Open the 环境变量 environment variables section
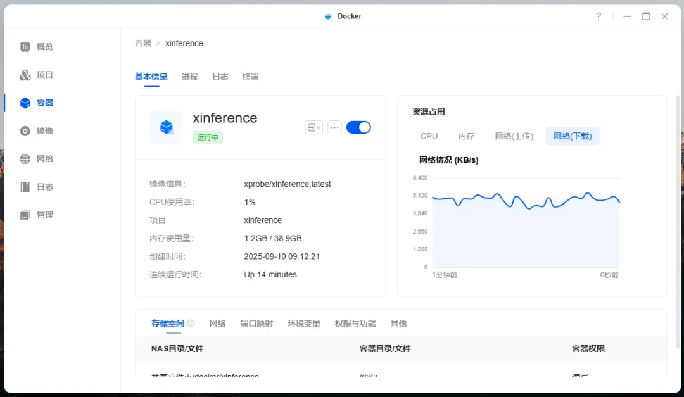The image size is (684, 397). [304, 324]
